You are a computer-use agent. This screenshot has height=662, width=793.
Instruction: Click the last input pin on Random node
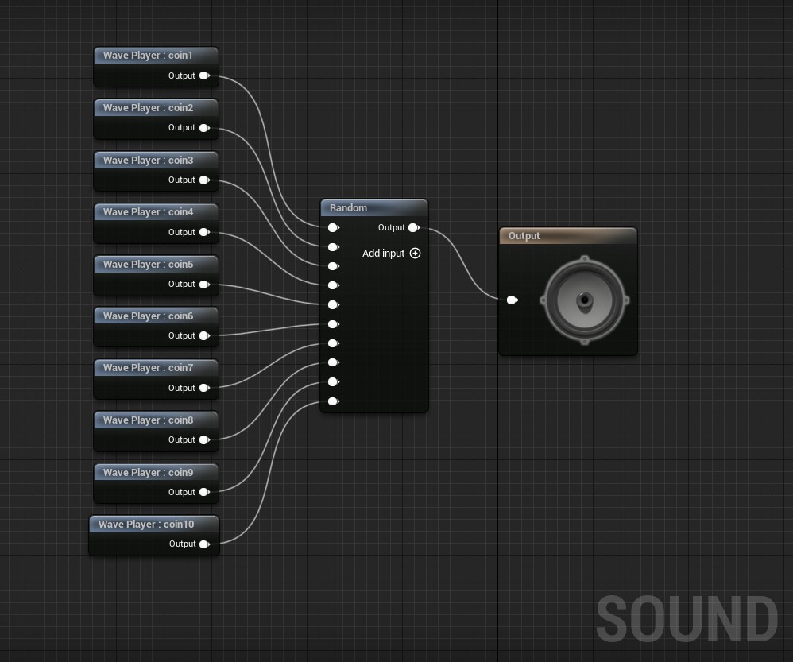(x=333, y=401)
